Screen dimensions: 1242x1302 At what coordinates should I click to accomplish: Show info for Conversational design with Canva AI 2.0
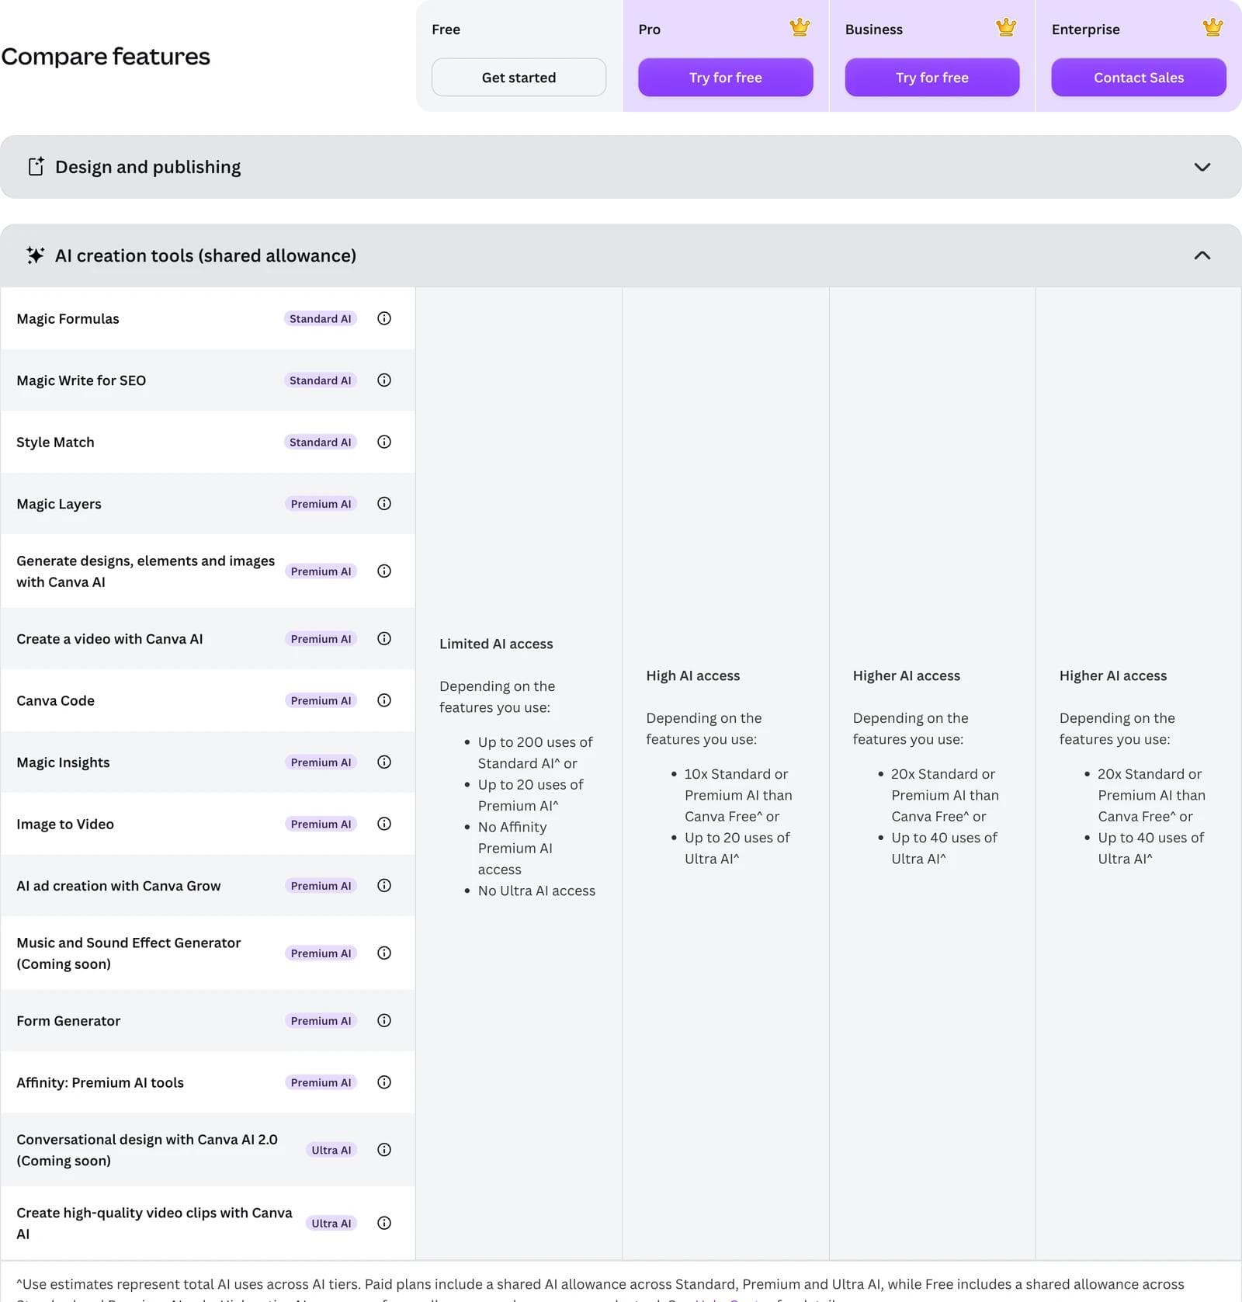pos(383,1150)
